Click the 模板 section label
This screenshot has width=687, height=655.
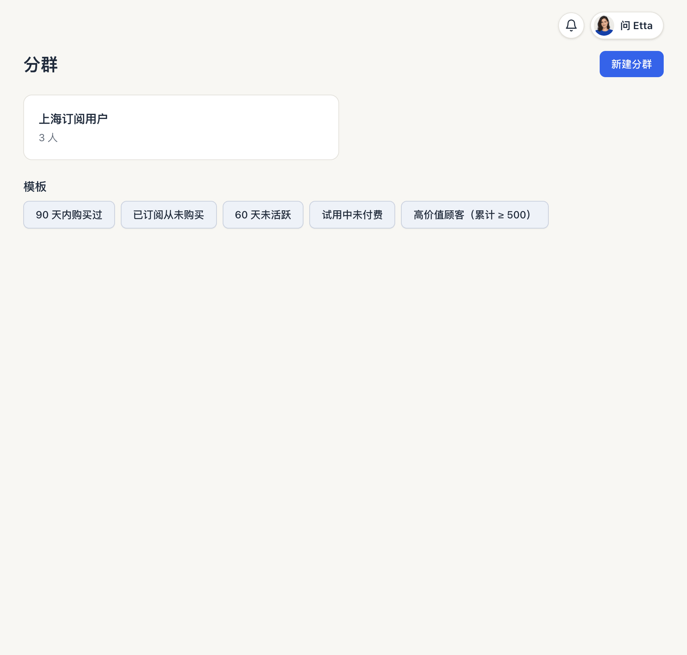click(35, 187)
